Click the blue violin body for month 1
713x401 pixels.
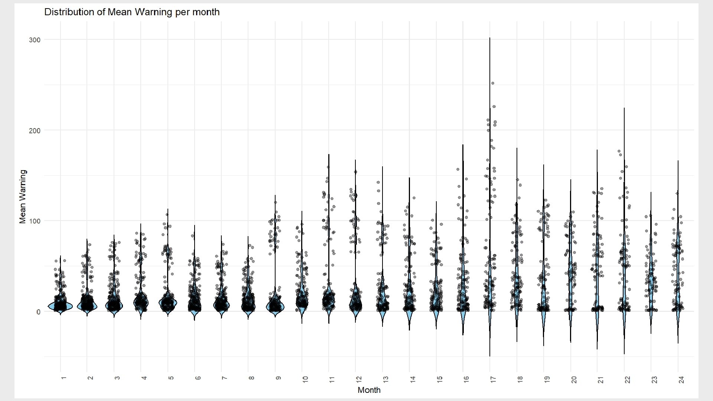tap(60, 306)
